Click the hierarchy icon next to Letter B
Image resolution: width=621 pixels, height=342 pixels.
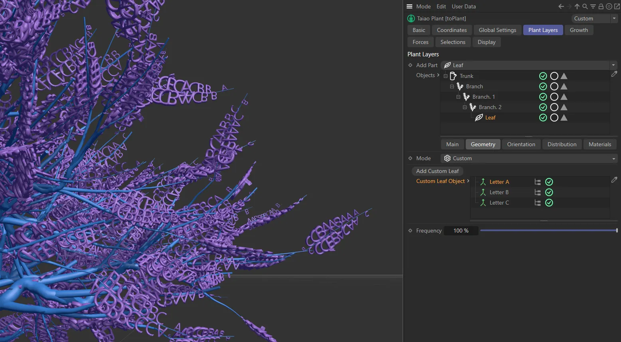pyautogui.click(x=537, y=192)
